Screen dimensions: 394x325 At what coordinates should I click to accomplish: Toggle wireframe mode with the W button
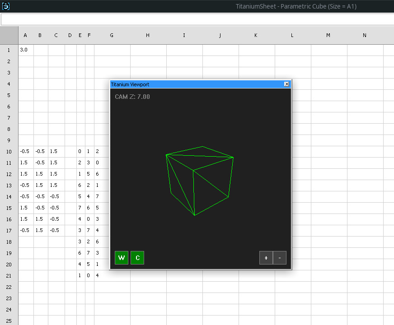click(x=122, y=258)
